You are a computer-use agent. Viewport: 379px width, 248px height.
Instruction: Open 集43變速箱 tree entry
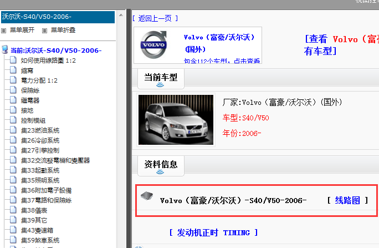coord(37,230)
